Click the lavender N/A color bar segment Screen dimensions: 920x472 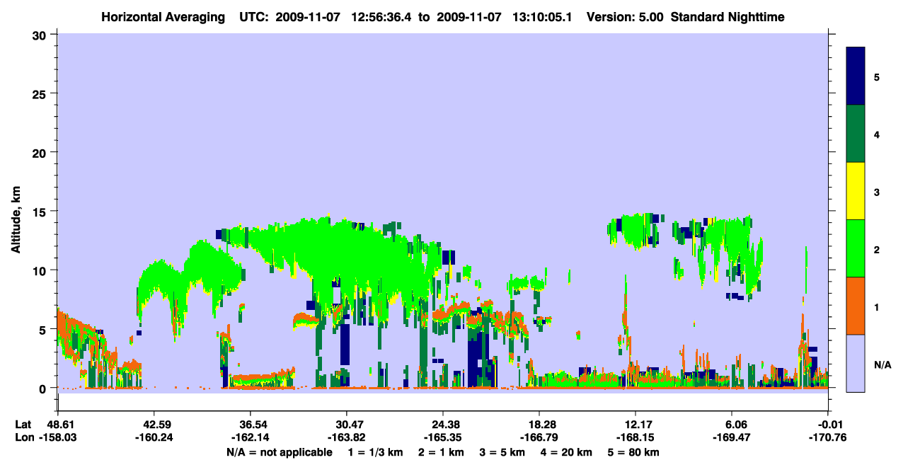[x=856, y=363]
